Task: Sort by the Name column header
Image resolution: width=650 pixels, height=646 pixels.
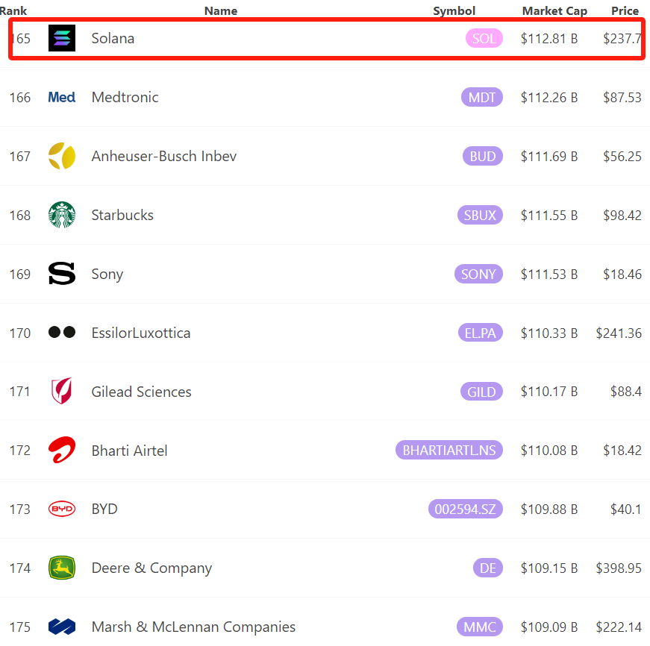Action: tap(221, 10)
